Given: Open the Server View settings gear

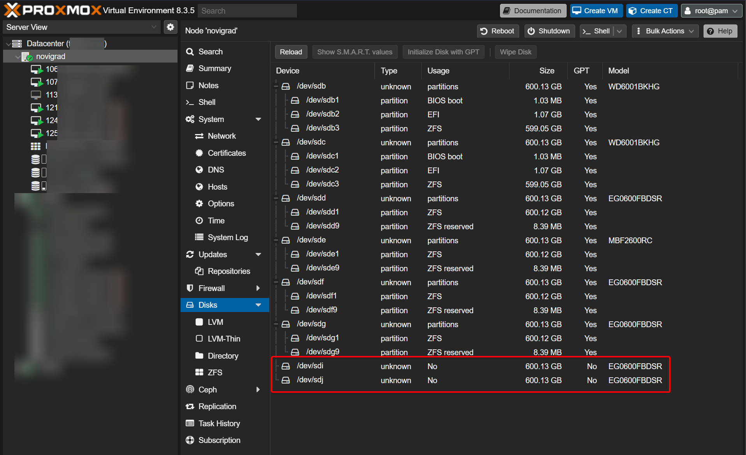Looking at the screenshot, I should tap(170, 27).
